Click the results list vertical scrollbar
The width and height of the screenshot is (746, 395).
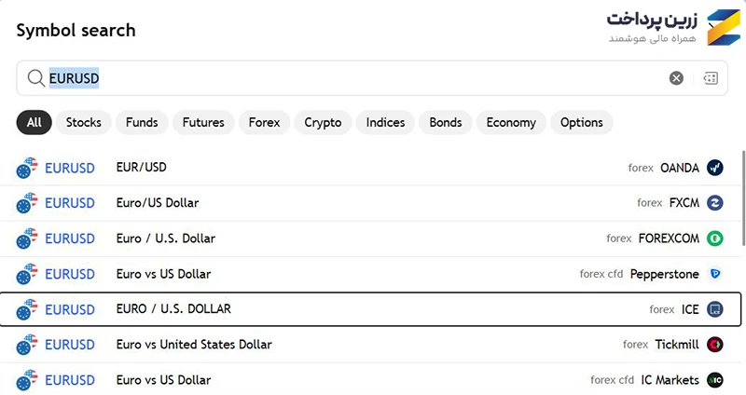[743, 197]
